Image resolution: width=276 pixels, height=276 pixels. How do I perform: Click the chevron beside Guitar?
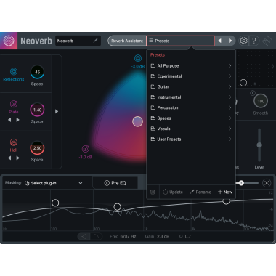point(230,86)
